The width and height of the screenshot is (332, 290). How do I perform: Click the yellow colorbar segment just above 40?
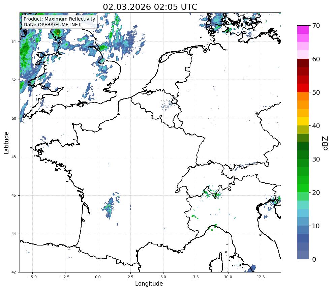[303, 121]
